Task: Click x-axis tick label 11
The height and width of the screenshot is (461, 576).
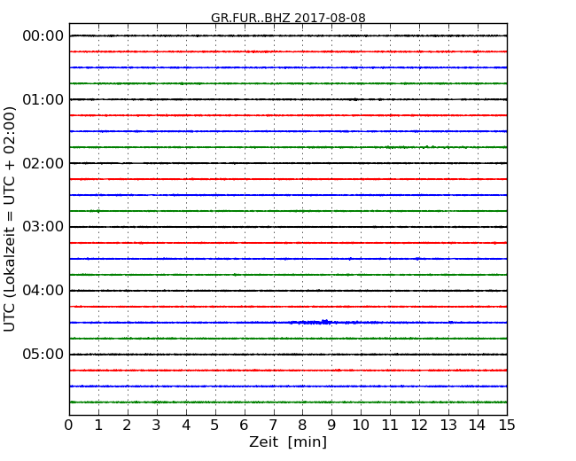Action: coord(390,426)
